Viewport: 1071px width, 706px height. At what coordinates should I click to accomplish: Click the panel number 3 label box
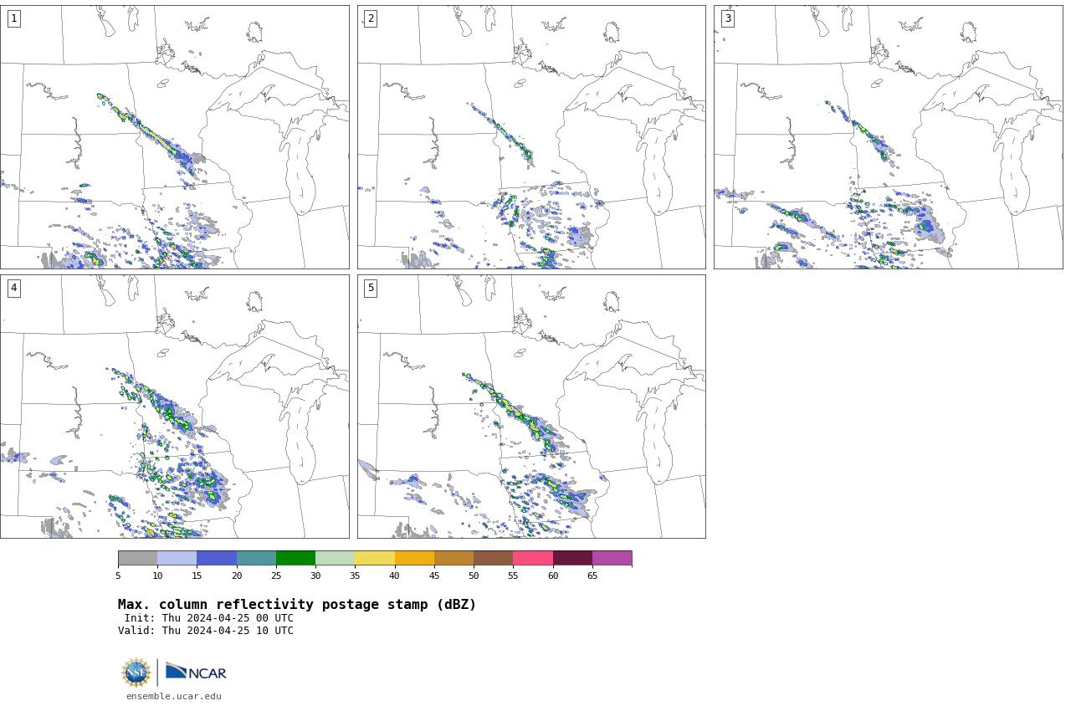[x=727, y=18]
